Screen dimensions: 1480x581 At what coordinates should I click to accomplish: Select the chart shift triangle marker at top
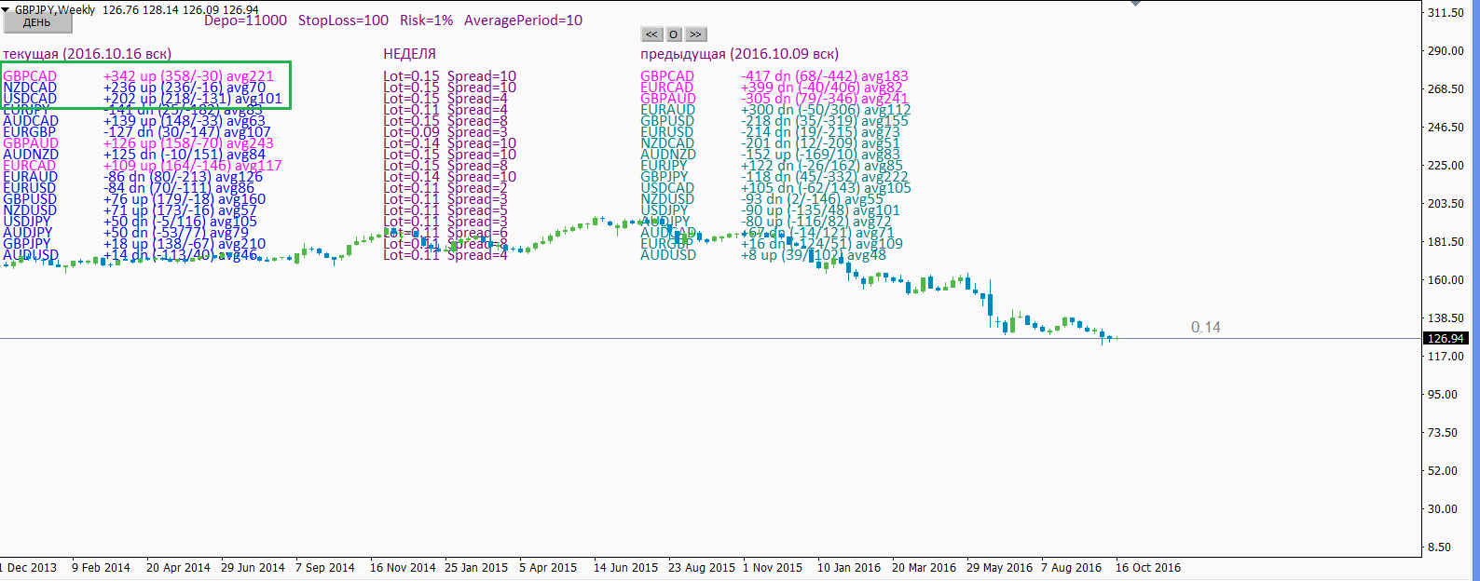pos(1135,4)
